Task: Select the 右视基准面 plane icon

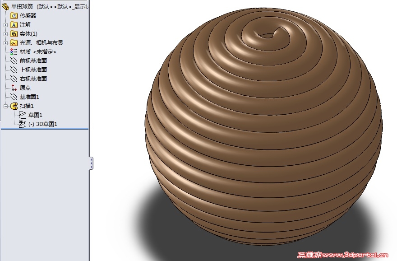Action: (14, 79)
